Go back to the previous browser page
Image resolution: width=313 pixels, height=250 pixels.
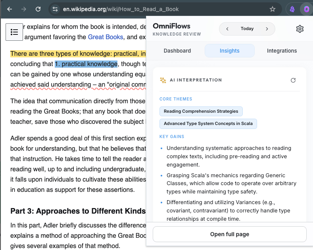[x=10, y=9]
